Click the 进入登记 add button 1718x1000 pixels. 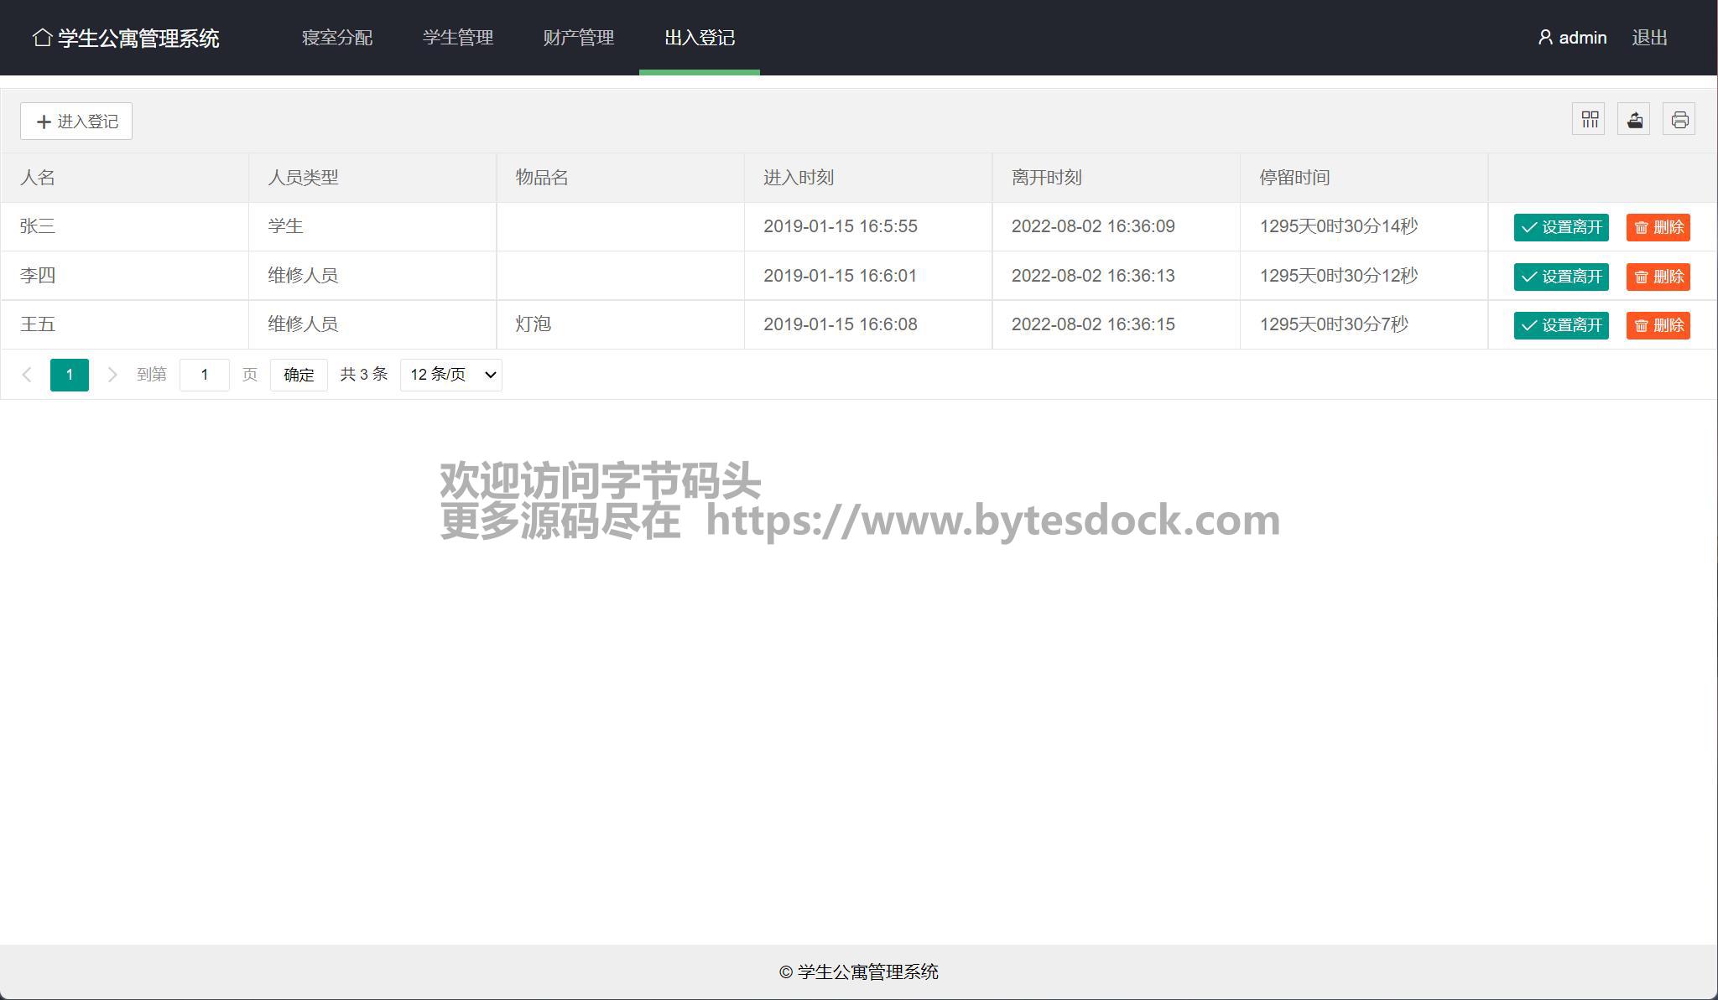(x=76, y=122)
